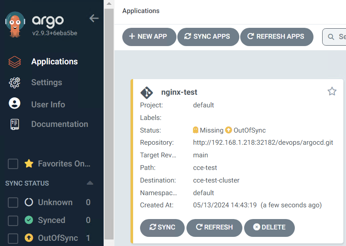Click the search magnifier icon
This screenshot has height=246, width=346.
[331, 37]
